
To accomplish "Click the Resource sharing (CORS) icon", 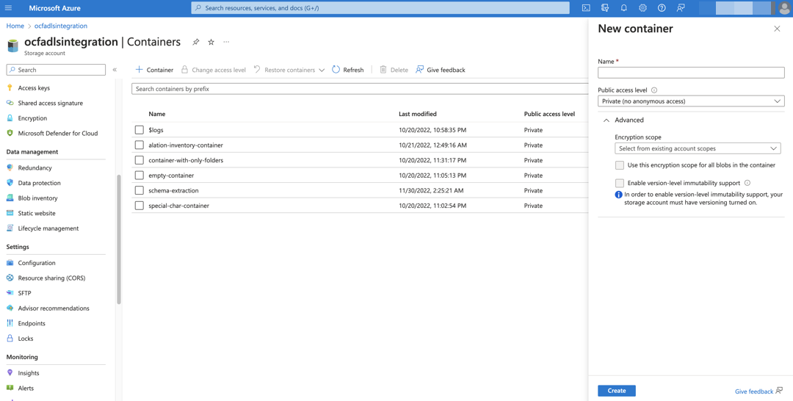I will [10, 278].
